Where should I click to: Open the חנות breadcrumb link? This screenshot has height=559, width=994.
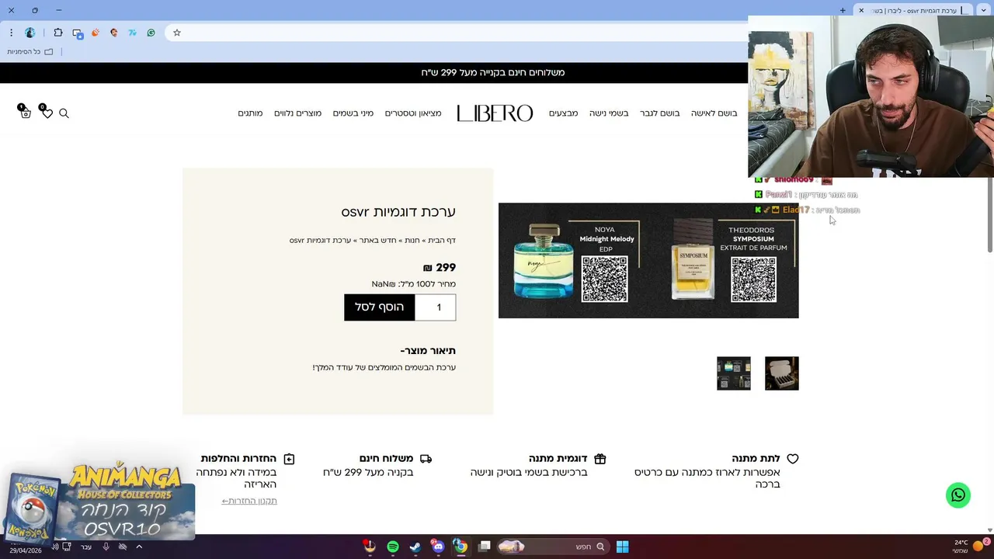pyautogui.click(x=412, y=241)
